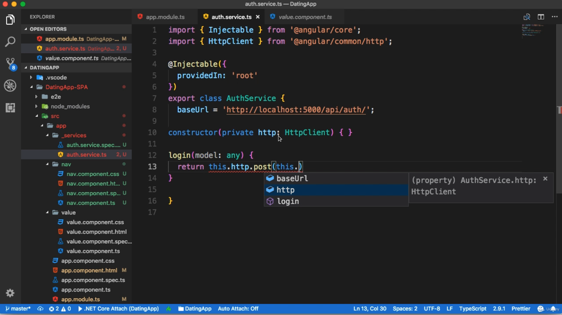Open the Extensions view in activity bar
The height and width of the screenshot is (315, 562).
tap(10, 107)
